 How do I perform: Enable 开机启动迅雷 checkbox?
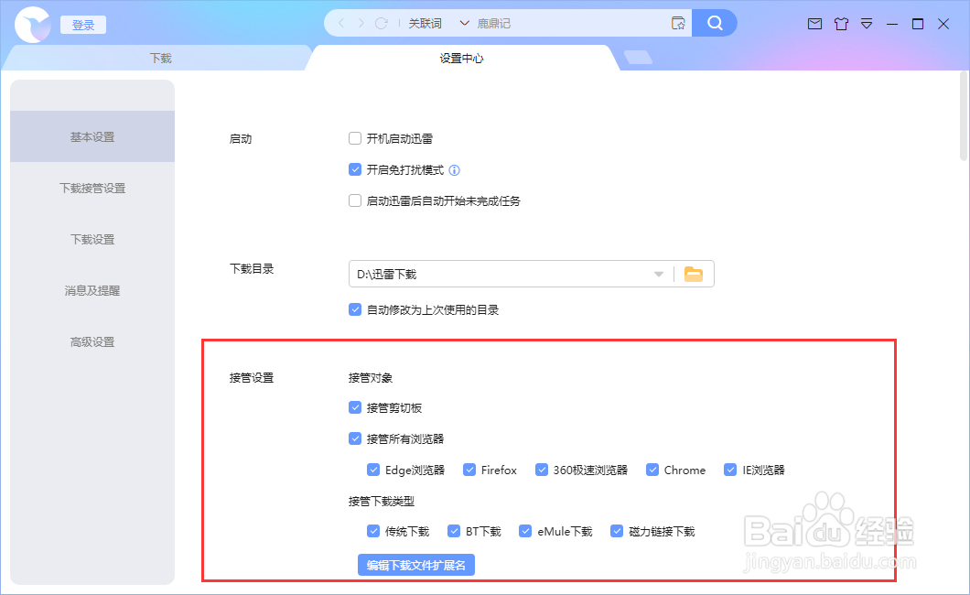pyautogui.click(x=355, y=138)
